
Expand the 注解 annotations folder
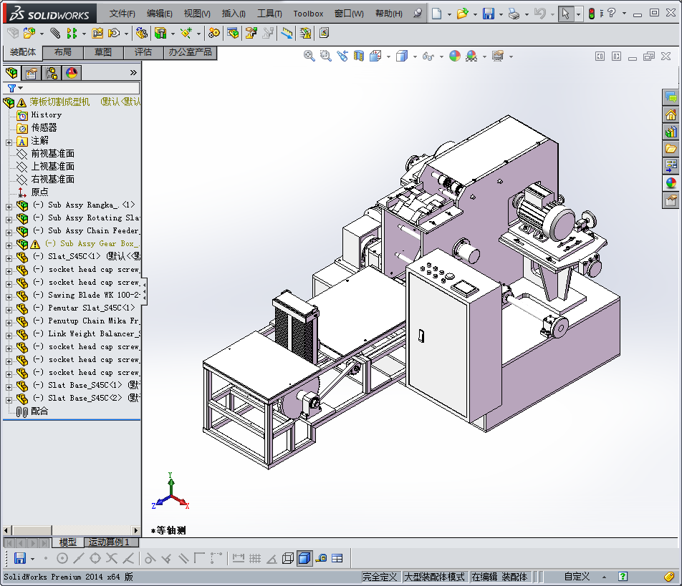(9, 141)
